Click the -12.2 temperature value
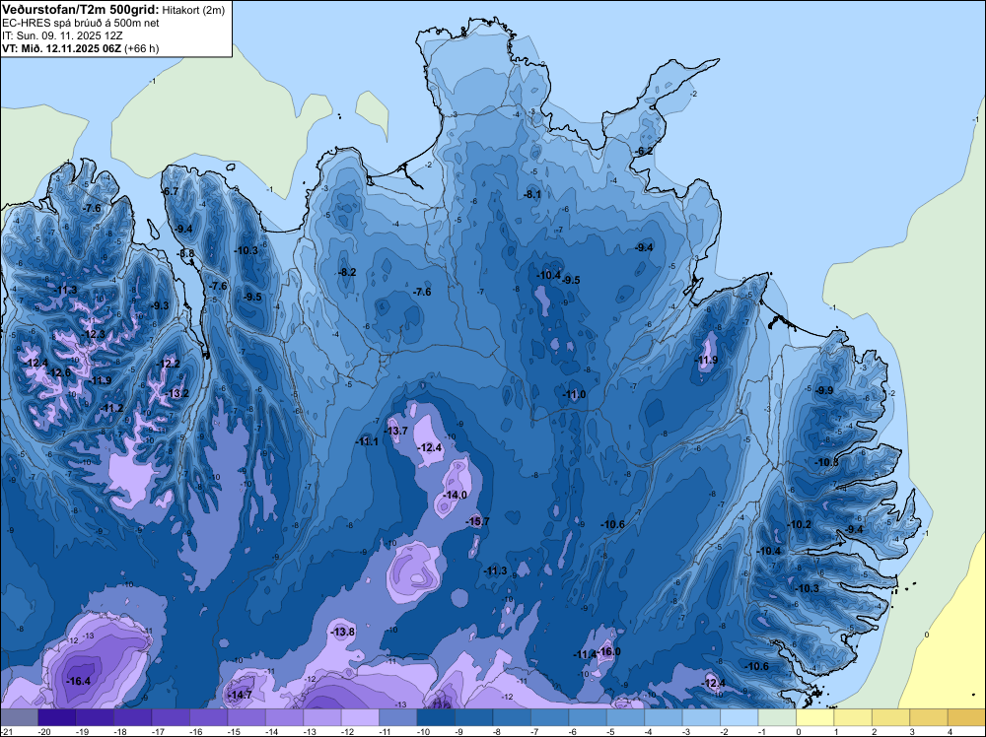This screenshot has width=986, height=737. coord(168,364)
